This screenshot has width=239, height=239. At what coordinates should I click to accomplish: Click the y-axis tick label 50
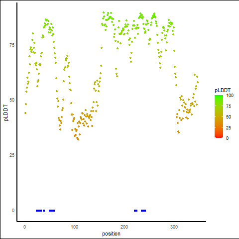(12, 100)
